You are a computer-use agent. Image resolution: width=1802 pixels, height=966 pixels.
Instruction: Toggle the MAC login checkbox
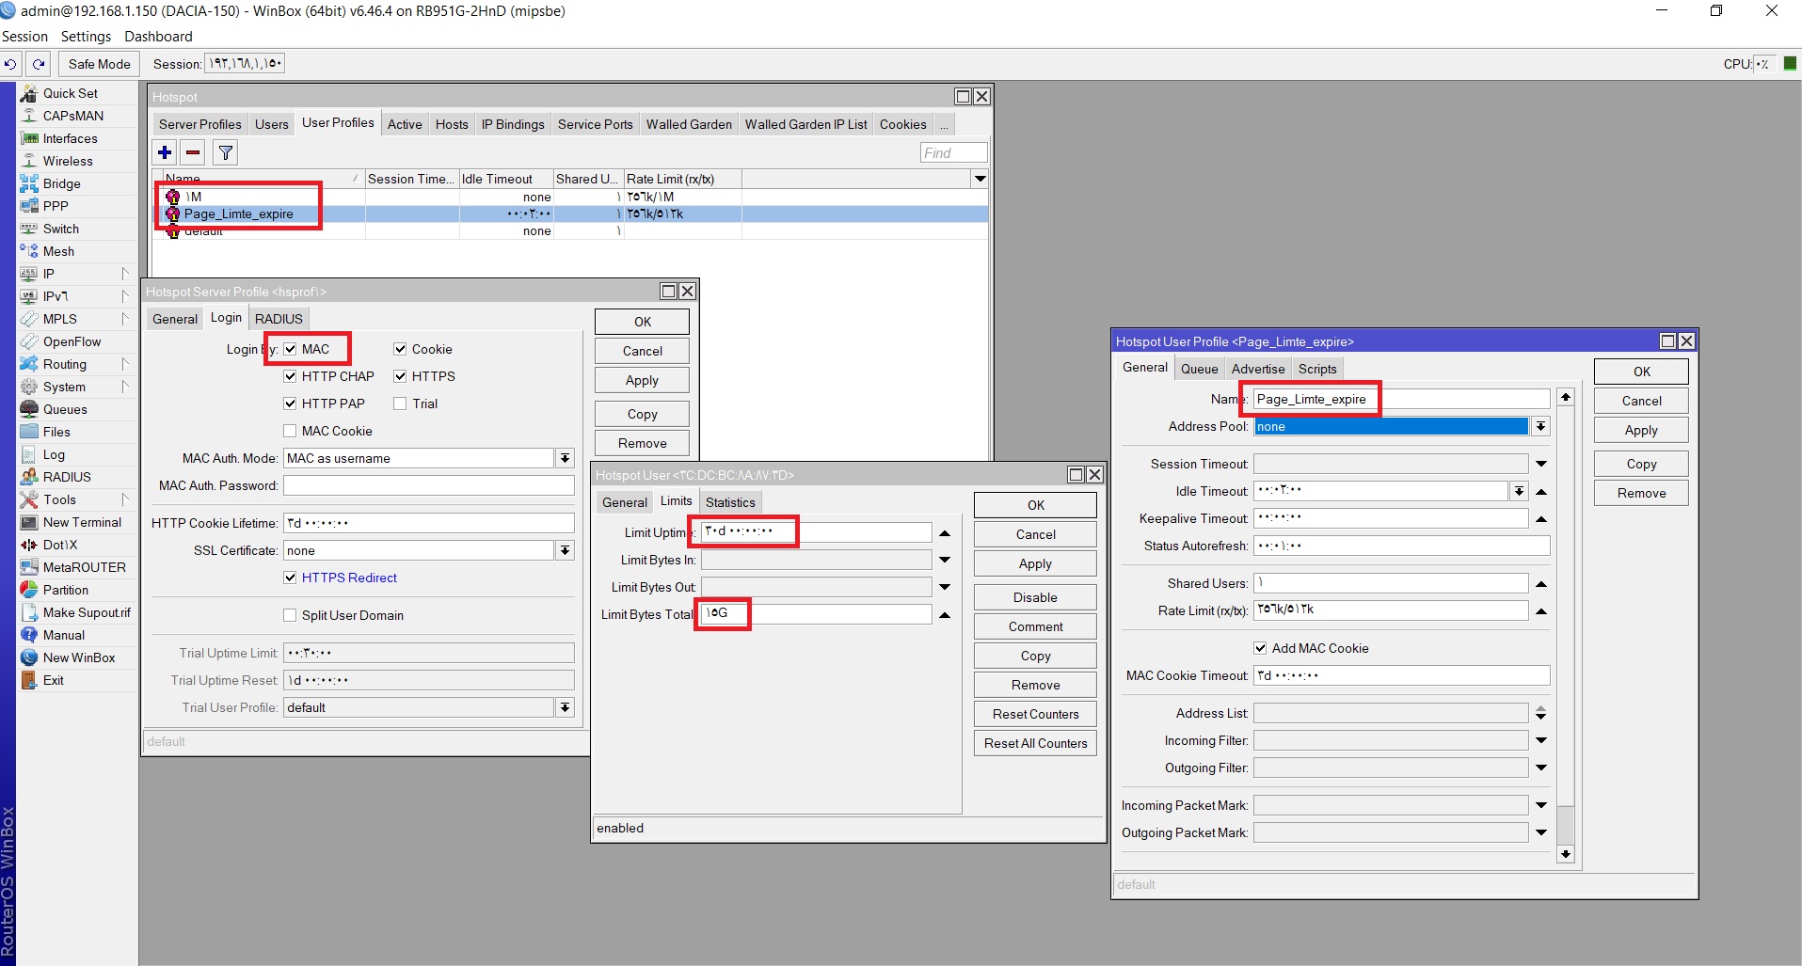(x=290, y=349)
